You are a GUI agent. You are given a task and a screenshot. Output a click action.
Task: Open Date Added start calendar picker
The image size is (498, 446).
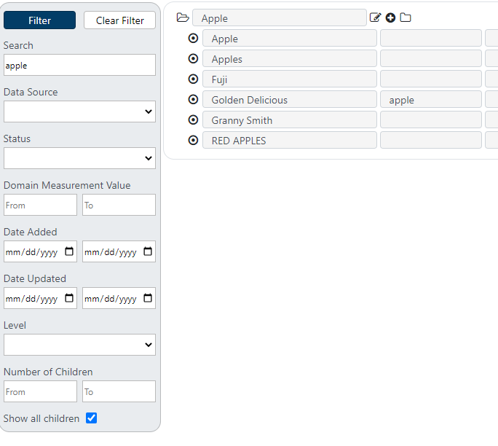click(69, 251)
